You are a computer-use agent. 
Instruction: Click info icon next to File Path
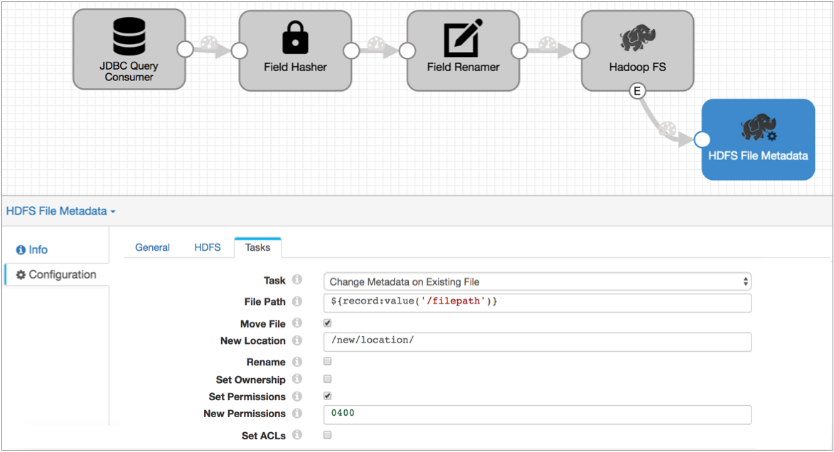[297, 302]
